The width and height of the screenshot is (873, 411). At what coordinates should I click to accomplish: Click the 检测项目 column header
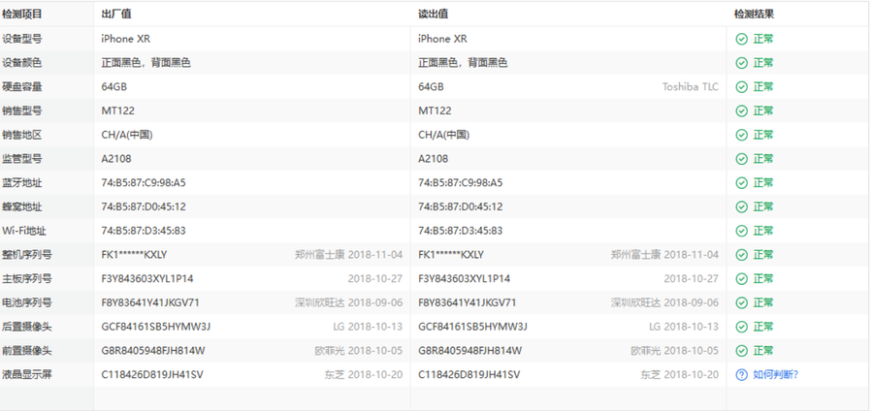tap(21, 15)
